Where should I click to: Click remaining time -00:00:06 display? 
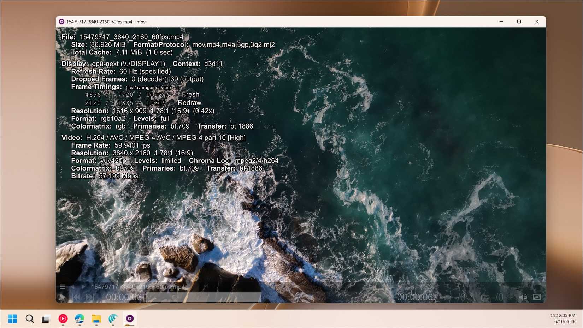413,297
